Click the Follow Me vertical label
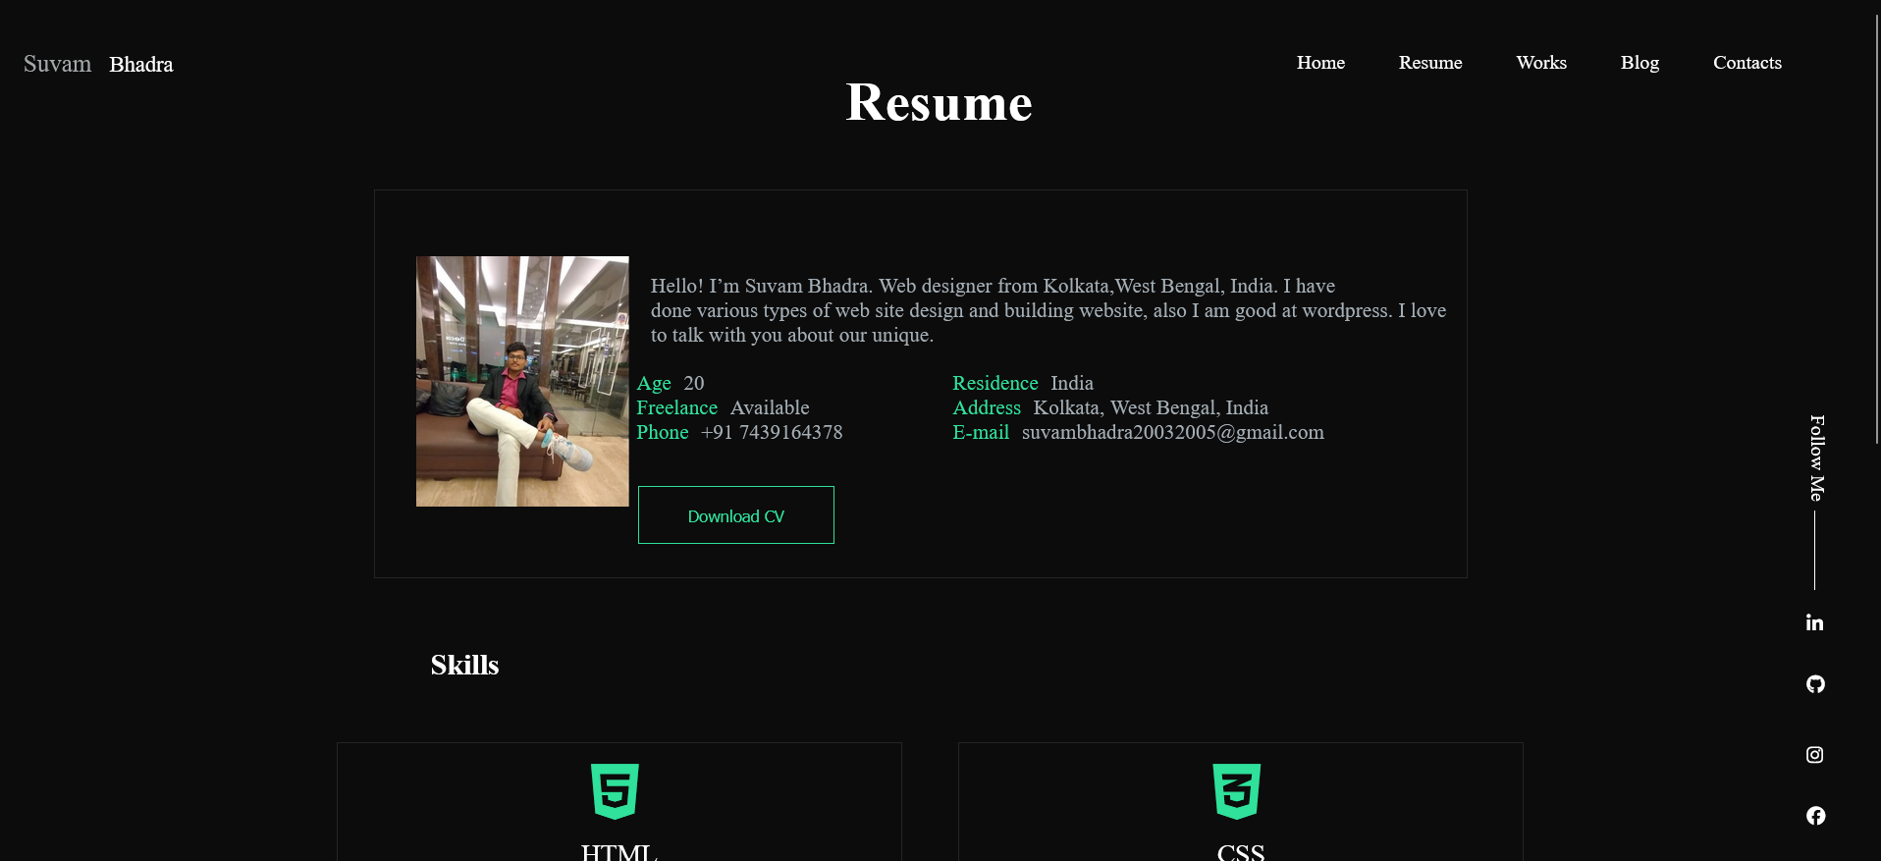The width and height of the screenshot is (1881, 861). click(x=1816, y=457)
